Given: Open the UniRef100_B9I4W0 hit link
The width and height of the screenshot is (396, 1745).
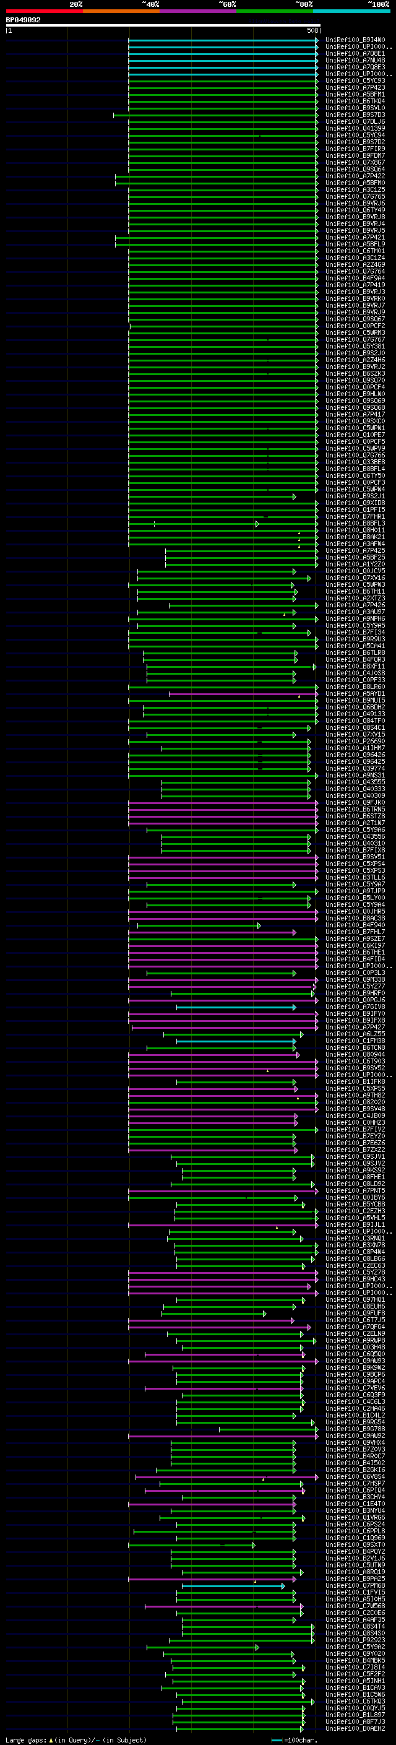Looking at the screenshot, I should click(355, 40).
